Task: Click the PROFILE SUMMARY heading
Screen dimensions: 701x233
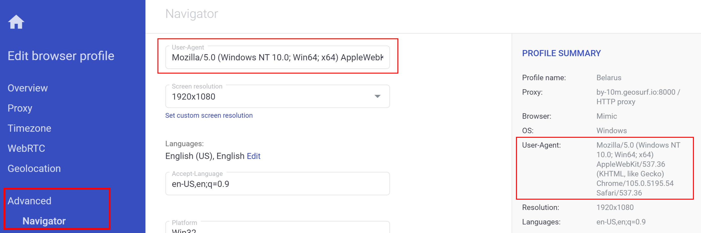Action: [x=561, y=53]
